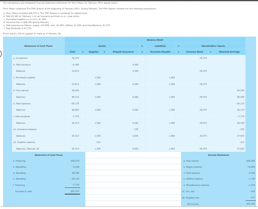Select the Common Stock column heading
The height and width of the screenshot is (209, 258).
click(194, 51)
